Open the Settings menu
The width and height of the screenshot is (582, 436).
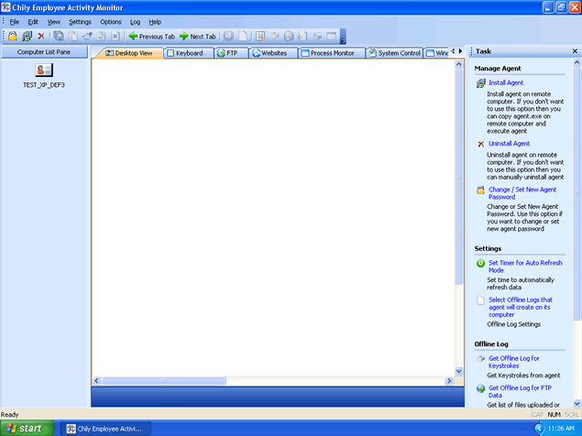(x=80, y=21)
